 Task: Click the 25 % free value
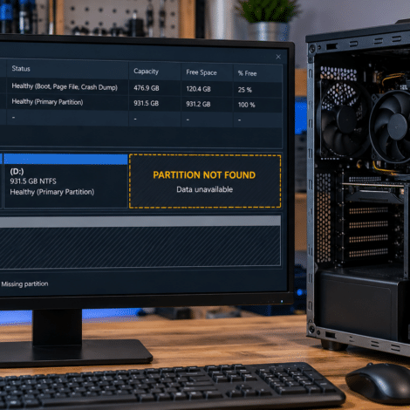pos(244,90)
